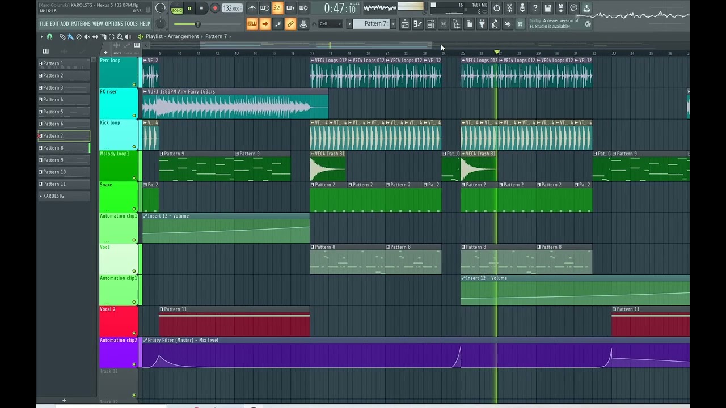The image size is (726, 408).
Task: Click the one-click audio recording microphone
Action: click(x=522, y=8)
